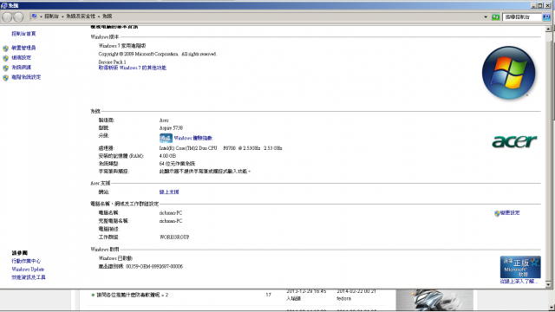Click the WORKGROUP workgroup value
The image size is (555, 312).
click(174, 237)
